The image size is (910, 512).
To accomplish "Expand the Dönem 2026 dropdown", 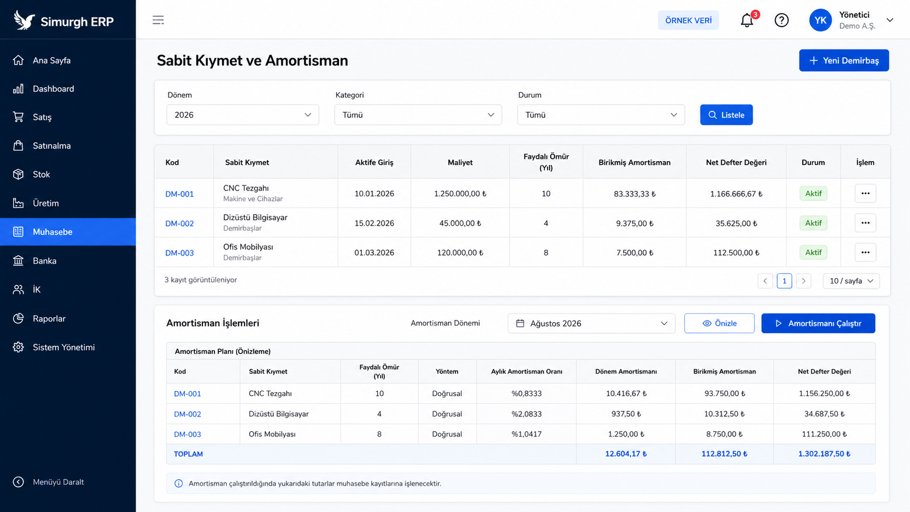I will click(x=243, y=115).
